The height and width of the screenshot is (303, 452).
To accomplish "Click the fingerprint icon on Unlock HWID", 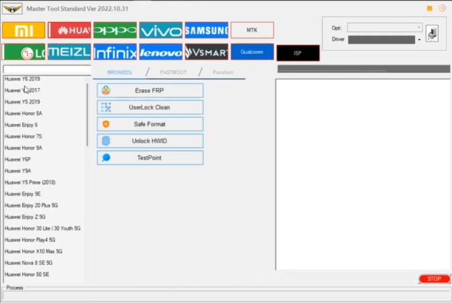I will pos(106,140).
